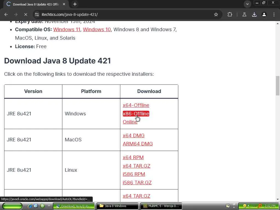Close the Download Java 8 tab
The width and height of the screenshot is (280, 210).
point(64,4)
